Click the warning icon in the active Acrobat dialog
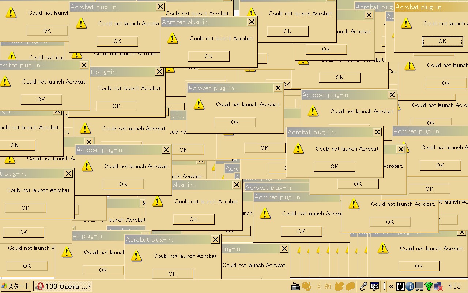This screenshot has width=468, height=293. tap(406, 23)
